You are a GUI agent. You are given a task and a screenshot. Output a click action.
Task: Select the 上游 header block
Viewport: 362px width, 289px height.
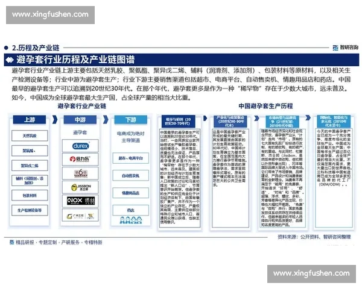pyautogui.click(x=30, y=120)
